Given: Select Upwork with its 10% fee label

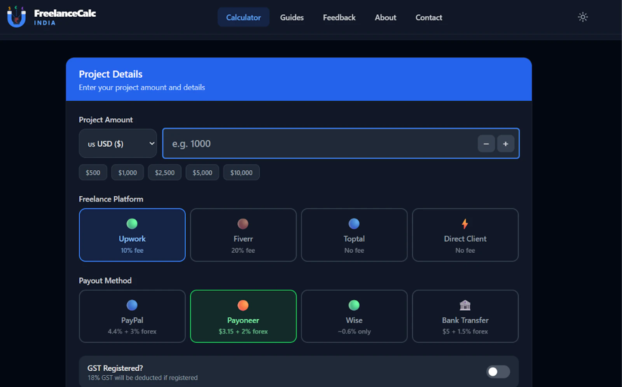Looking at the screenshot, I should point(132,250).
